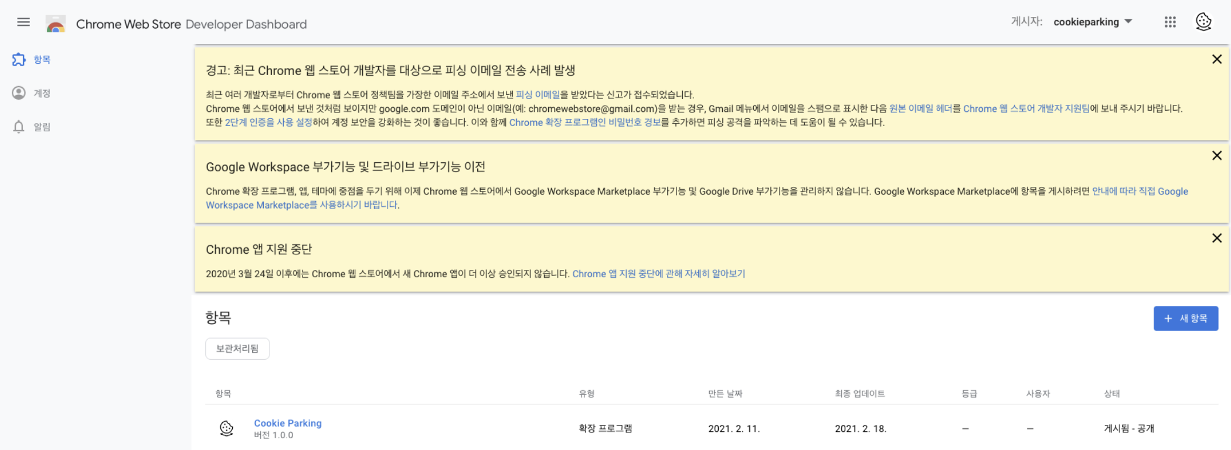Click the 버전 1.0.0 text

pos(274,435)
